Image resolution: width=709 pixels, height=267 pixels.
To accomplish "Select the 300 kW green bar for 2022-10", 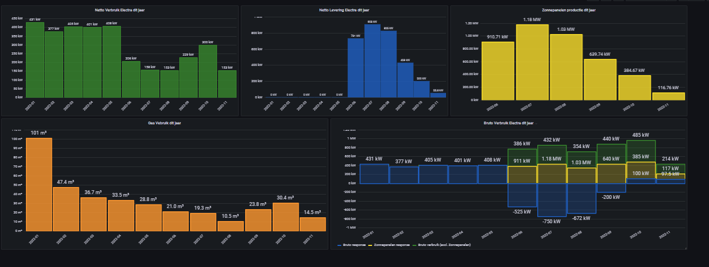I will point(208,71).
